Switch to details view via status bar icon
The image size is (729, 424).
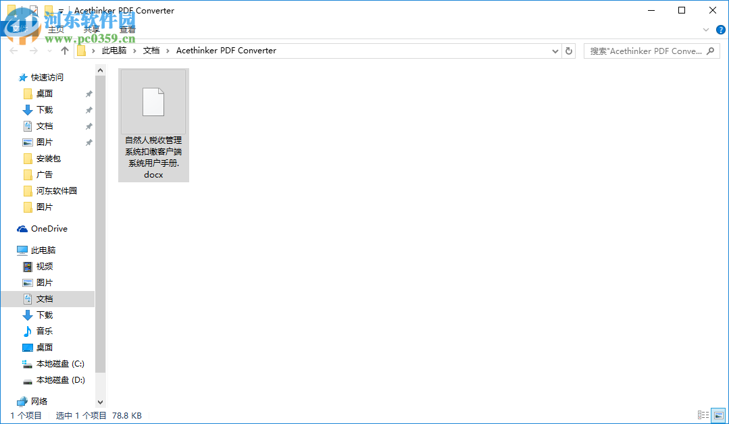click(x=703, y=415)
